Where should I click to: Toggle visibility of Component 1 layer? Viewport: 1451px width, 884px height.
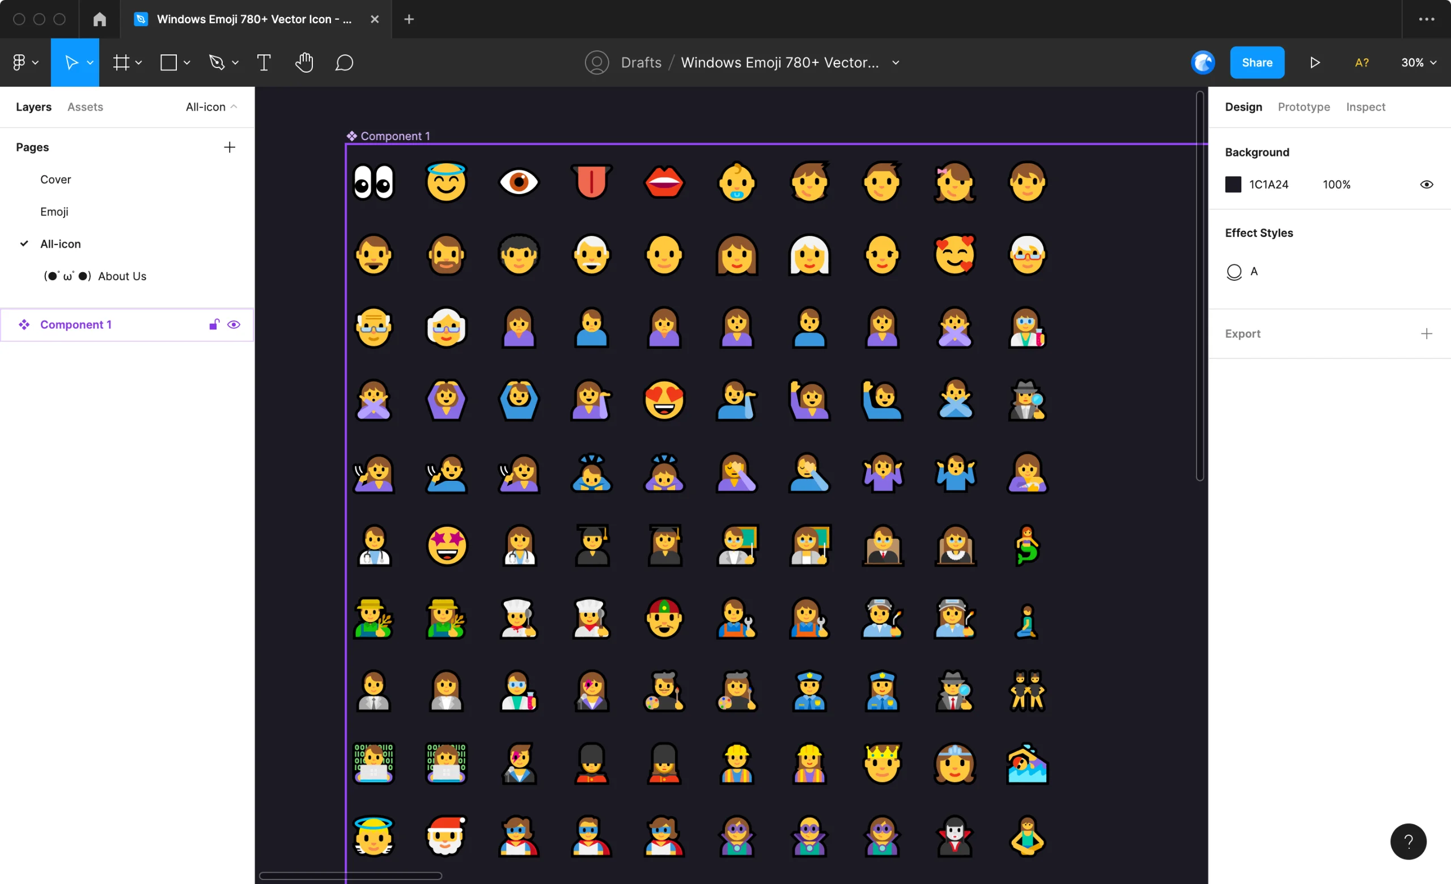tap(234, 324)
